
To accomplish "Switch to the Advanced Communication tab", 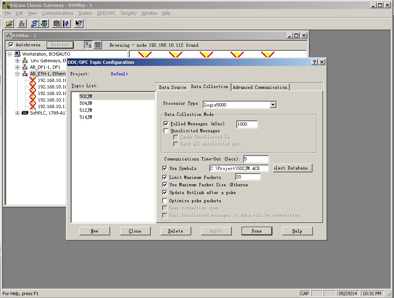I will tap(260, 87).
